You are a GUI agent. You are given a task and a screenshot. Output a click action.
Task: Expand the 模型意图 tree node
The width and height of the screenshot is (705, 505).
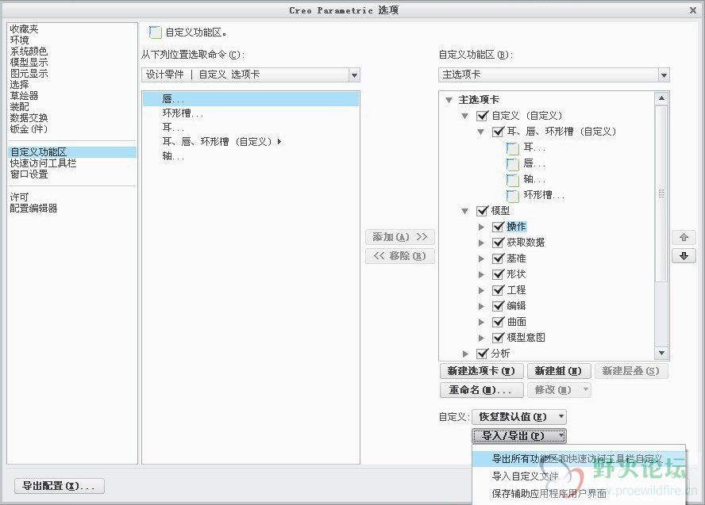tap(481, 338)
